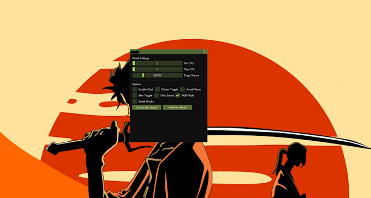
Task: Enable the Clicker Toggle checkbox
Action: click(157, 89)
